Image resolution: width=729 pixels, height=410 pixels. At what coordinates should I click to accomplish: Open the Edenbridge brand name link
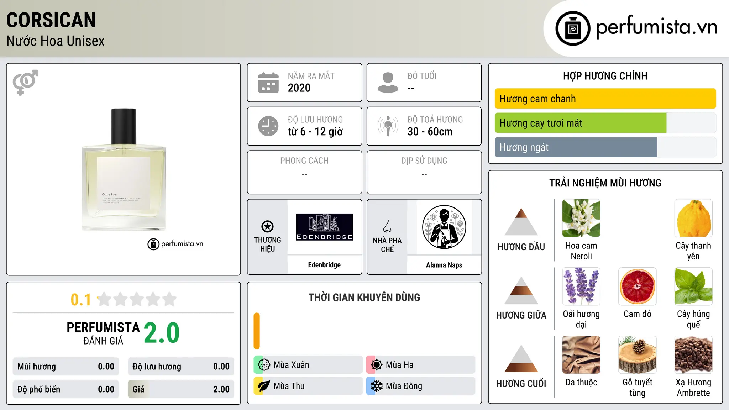click(324, 265)
